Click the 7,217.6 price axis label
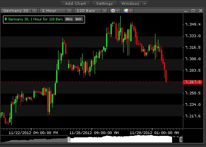The width and height of the screenshot is (206, 147). [193, 116]
